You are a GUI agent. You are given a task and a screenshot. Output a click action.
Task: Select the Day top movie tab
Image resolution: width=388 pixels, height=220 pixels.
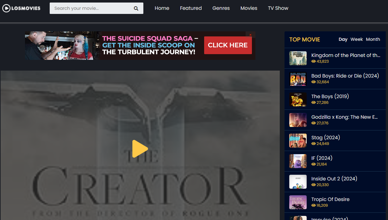pos(343,39)
